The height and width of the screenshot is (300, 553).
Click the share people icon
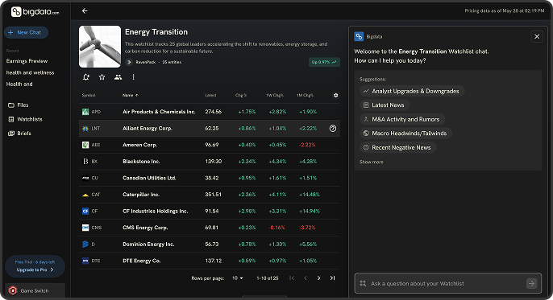tap(118, 77)
